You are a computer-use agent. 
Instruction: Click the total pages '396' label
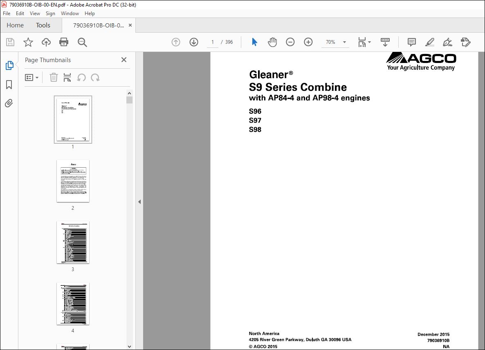tap(229, 42)
